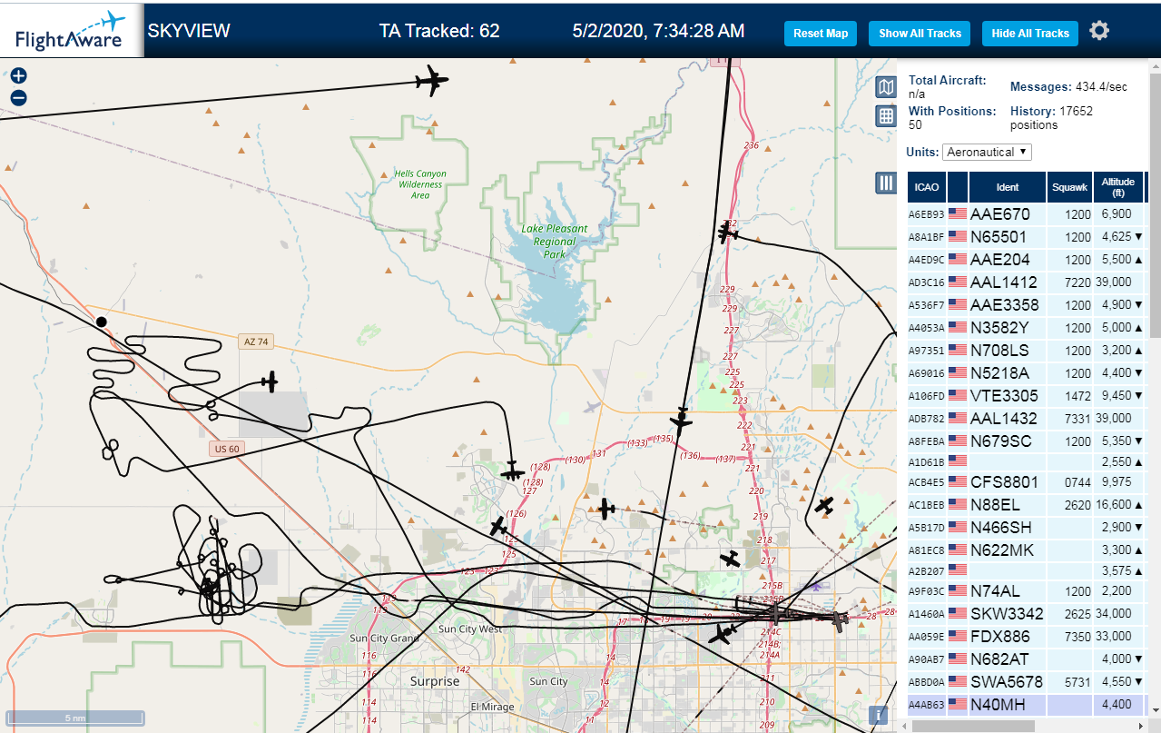Image resolution: width=1161 pixels, height=733 pixels.
Task: Open the map info 'i' icon
Action: click(x=878, y=715)
